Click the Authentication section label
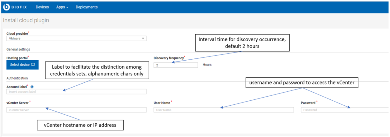The image size is (390, 137). (x=17, y=78)
